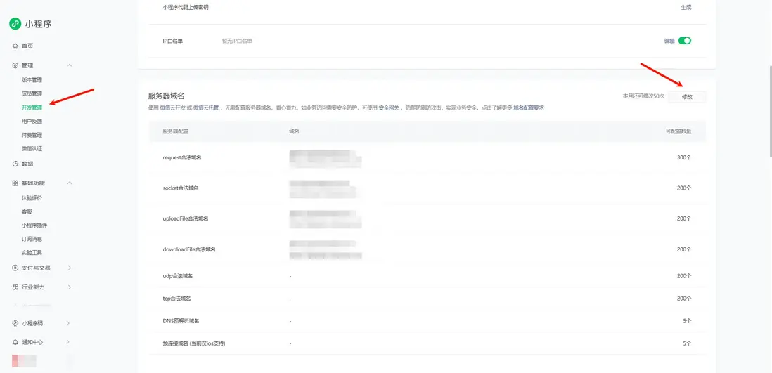Open the 安全网关 link
This screenshot has height=373, width=772.
coord(389,107)
